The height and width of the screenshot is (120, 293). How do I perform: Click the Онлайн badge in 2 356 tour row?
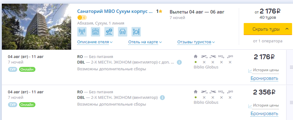click(27, 105)
